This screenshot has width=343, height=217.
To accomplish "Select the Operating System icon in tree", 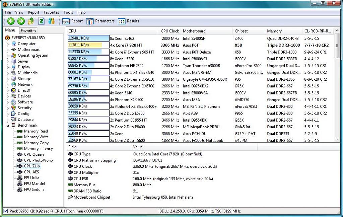I will point(13,55).
